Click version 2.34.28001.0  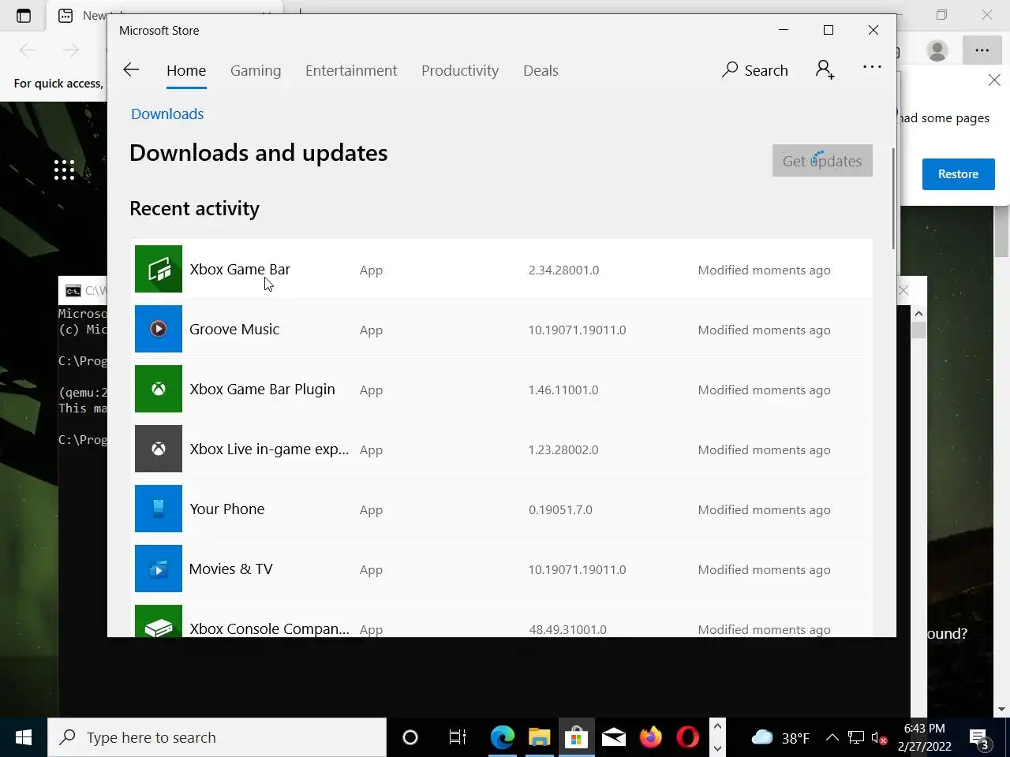pos(563,270)
